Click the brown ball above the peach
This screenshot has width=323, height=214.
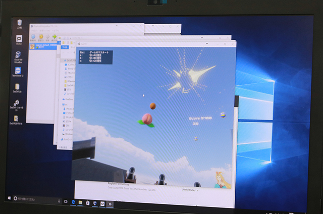pos(152,106)
